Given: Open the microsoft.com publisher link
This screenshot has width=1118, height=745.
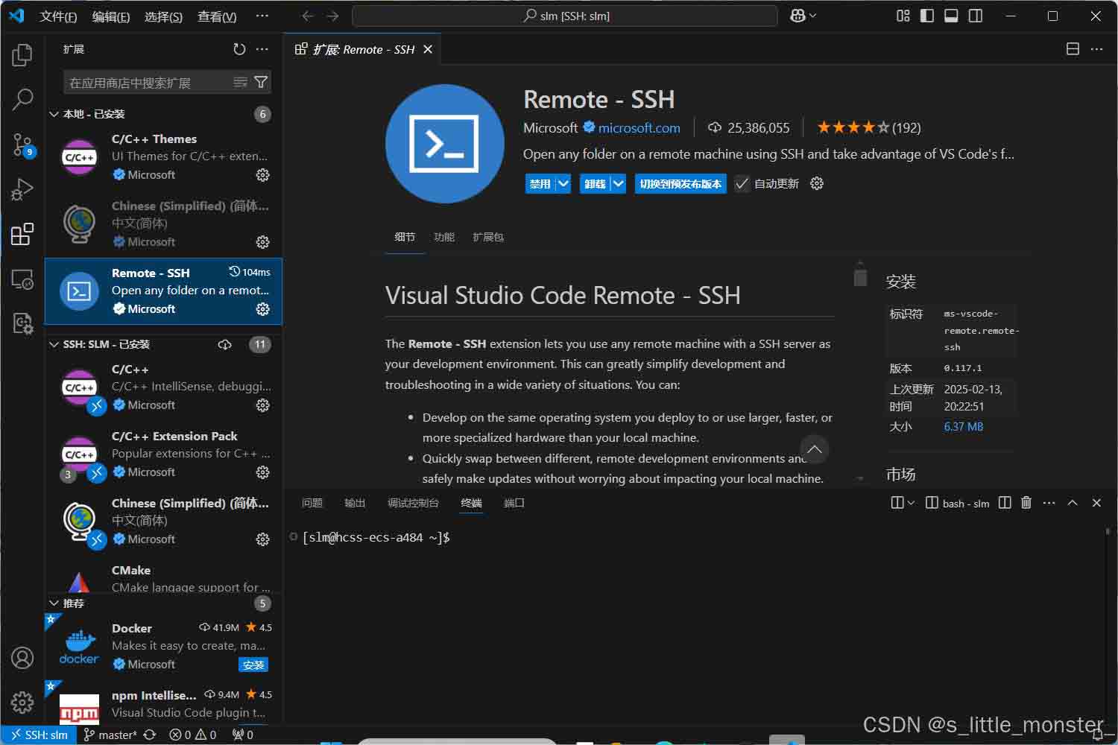Looking at the screenshot, I should click(x=639, y=128).
